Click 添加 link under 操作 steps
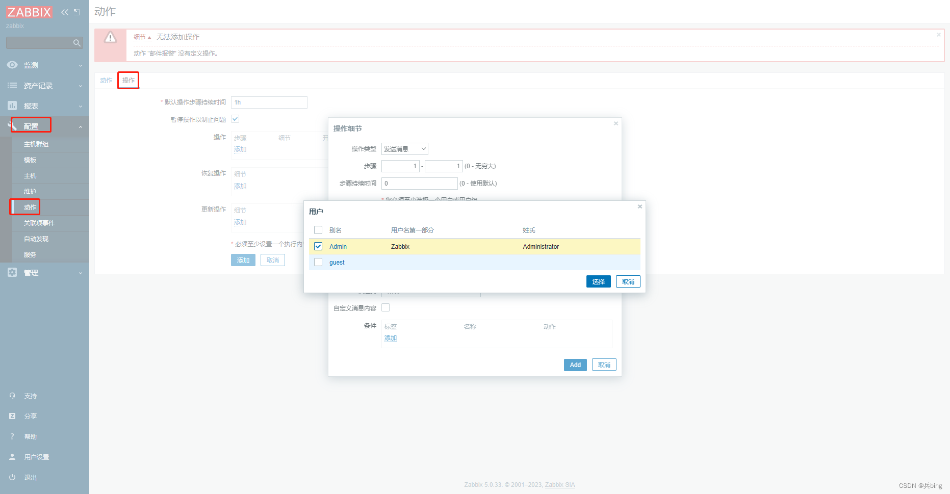The image size is (950, 494). [x=240, y=149]
